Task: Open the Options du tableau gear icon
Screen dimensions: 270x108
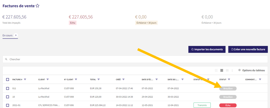Action: [239, 70]
